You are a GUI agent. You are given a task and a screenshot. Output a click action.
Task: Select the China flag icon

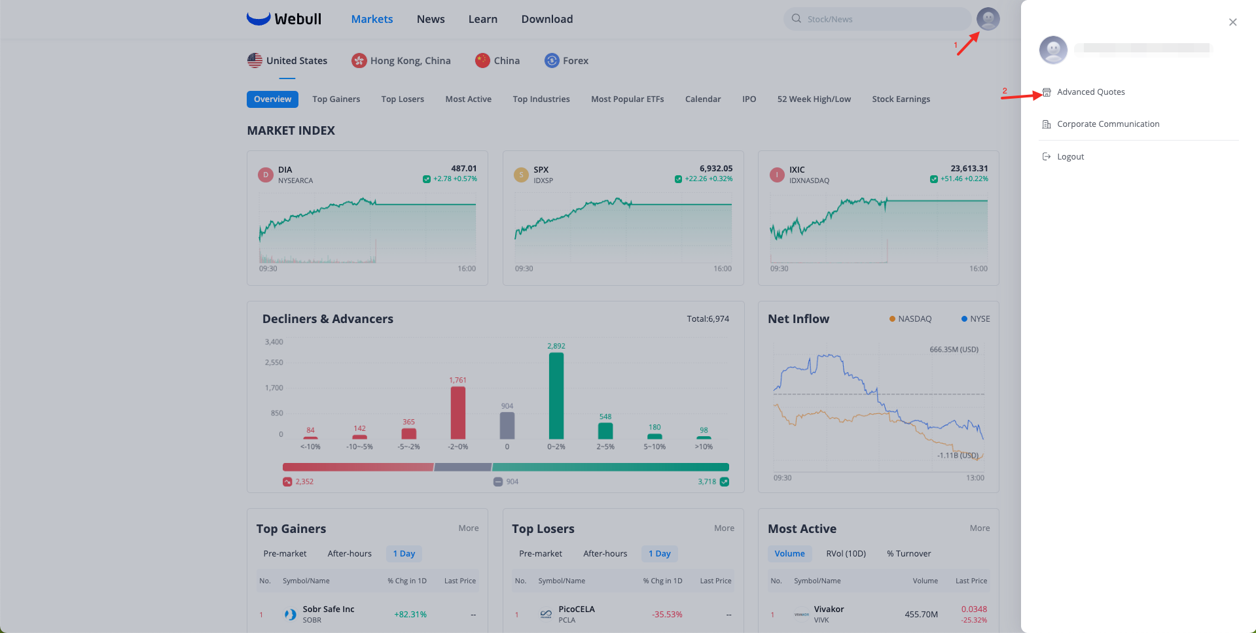pyautogui.click(x=482, y=61)
